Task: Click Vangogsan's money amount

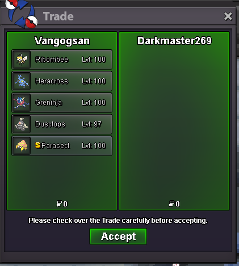Action: tap(62, 204)
